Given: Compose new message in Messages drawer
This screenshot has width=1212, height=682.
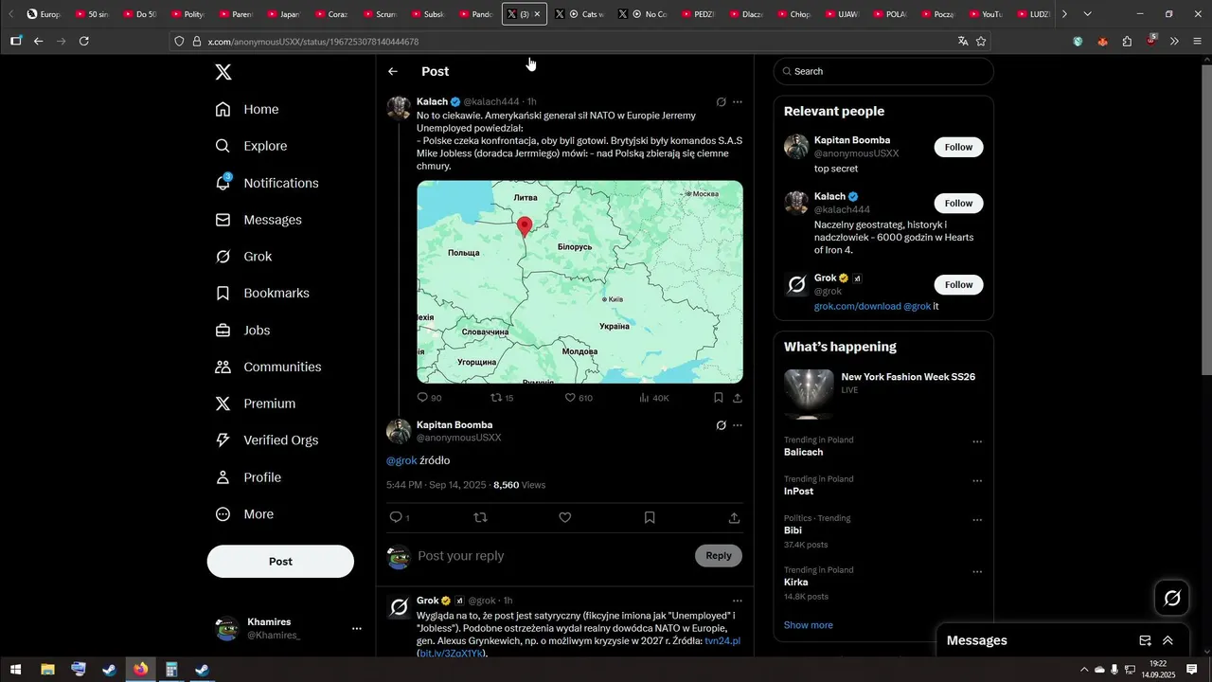Looking at the screenshot, I should 1145,640.
